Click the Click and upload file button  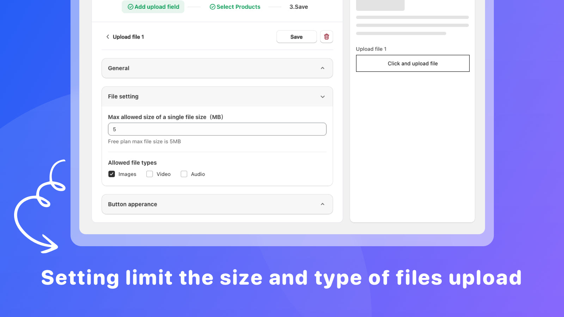(x=412, y=63)
